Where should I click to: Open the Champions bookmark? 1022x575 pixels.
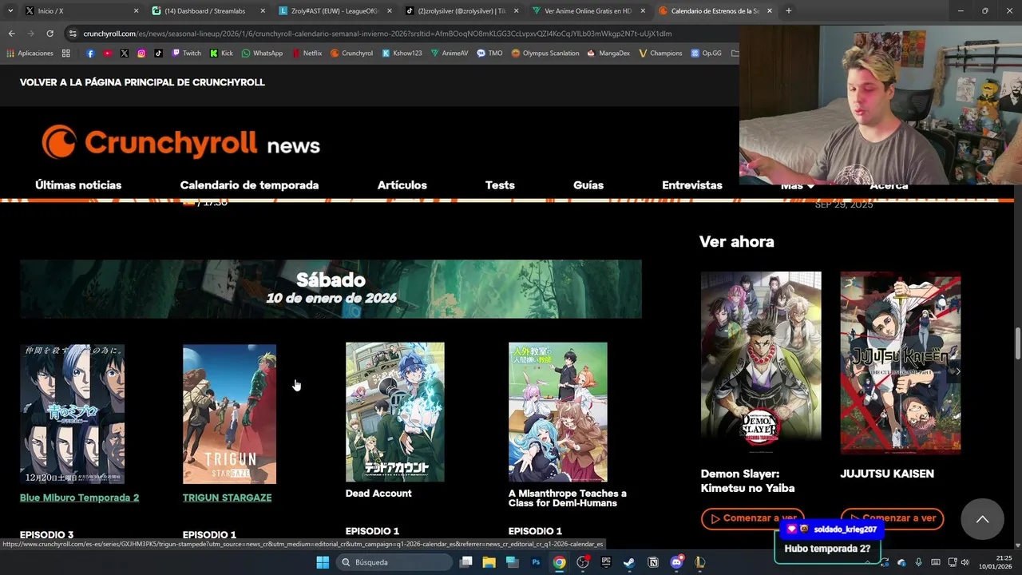click(660, 54)
